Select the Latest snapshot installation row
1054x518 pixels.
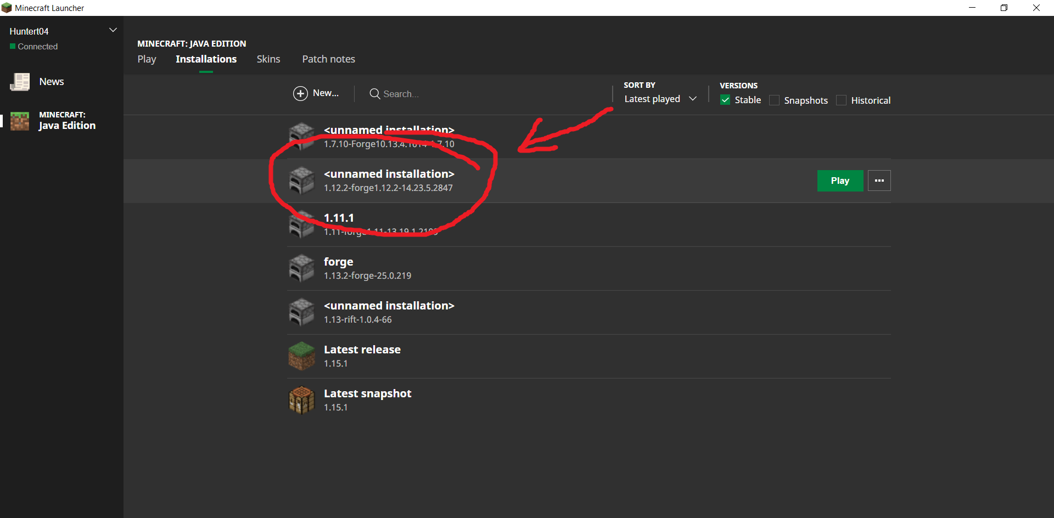[x=588, y=400]
